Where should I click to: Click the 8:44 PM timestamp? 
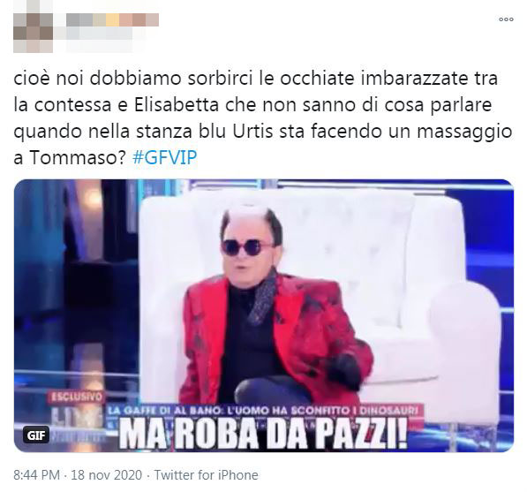coord(37,475)
